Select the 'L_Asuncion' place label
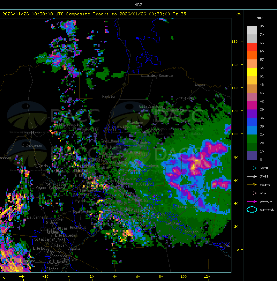The height and width of the screenshot is (281, 277). (151, 130)
